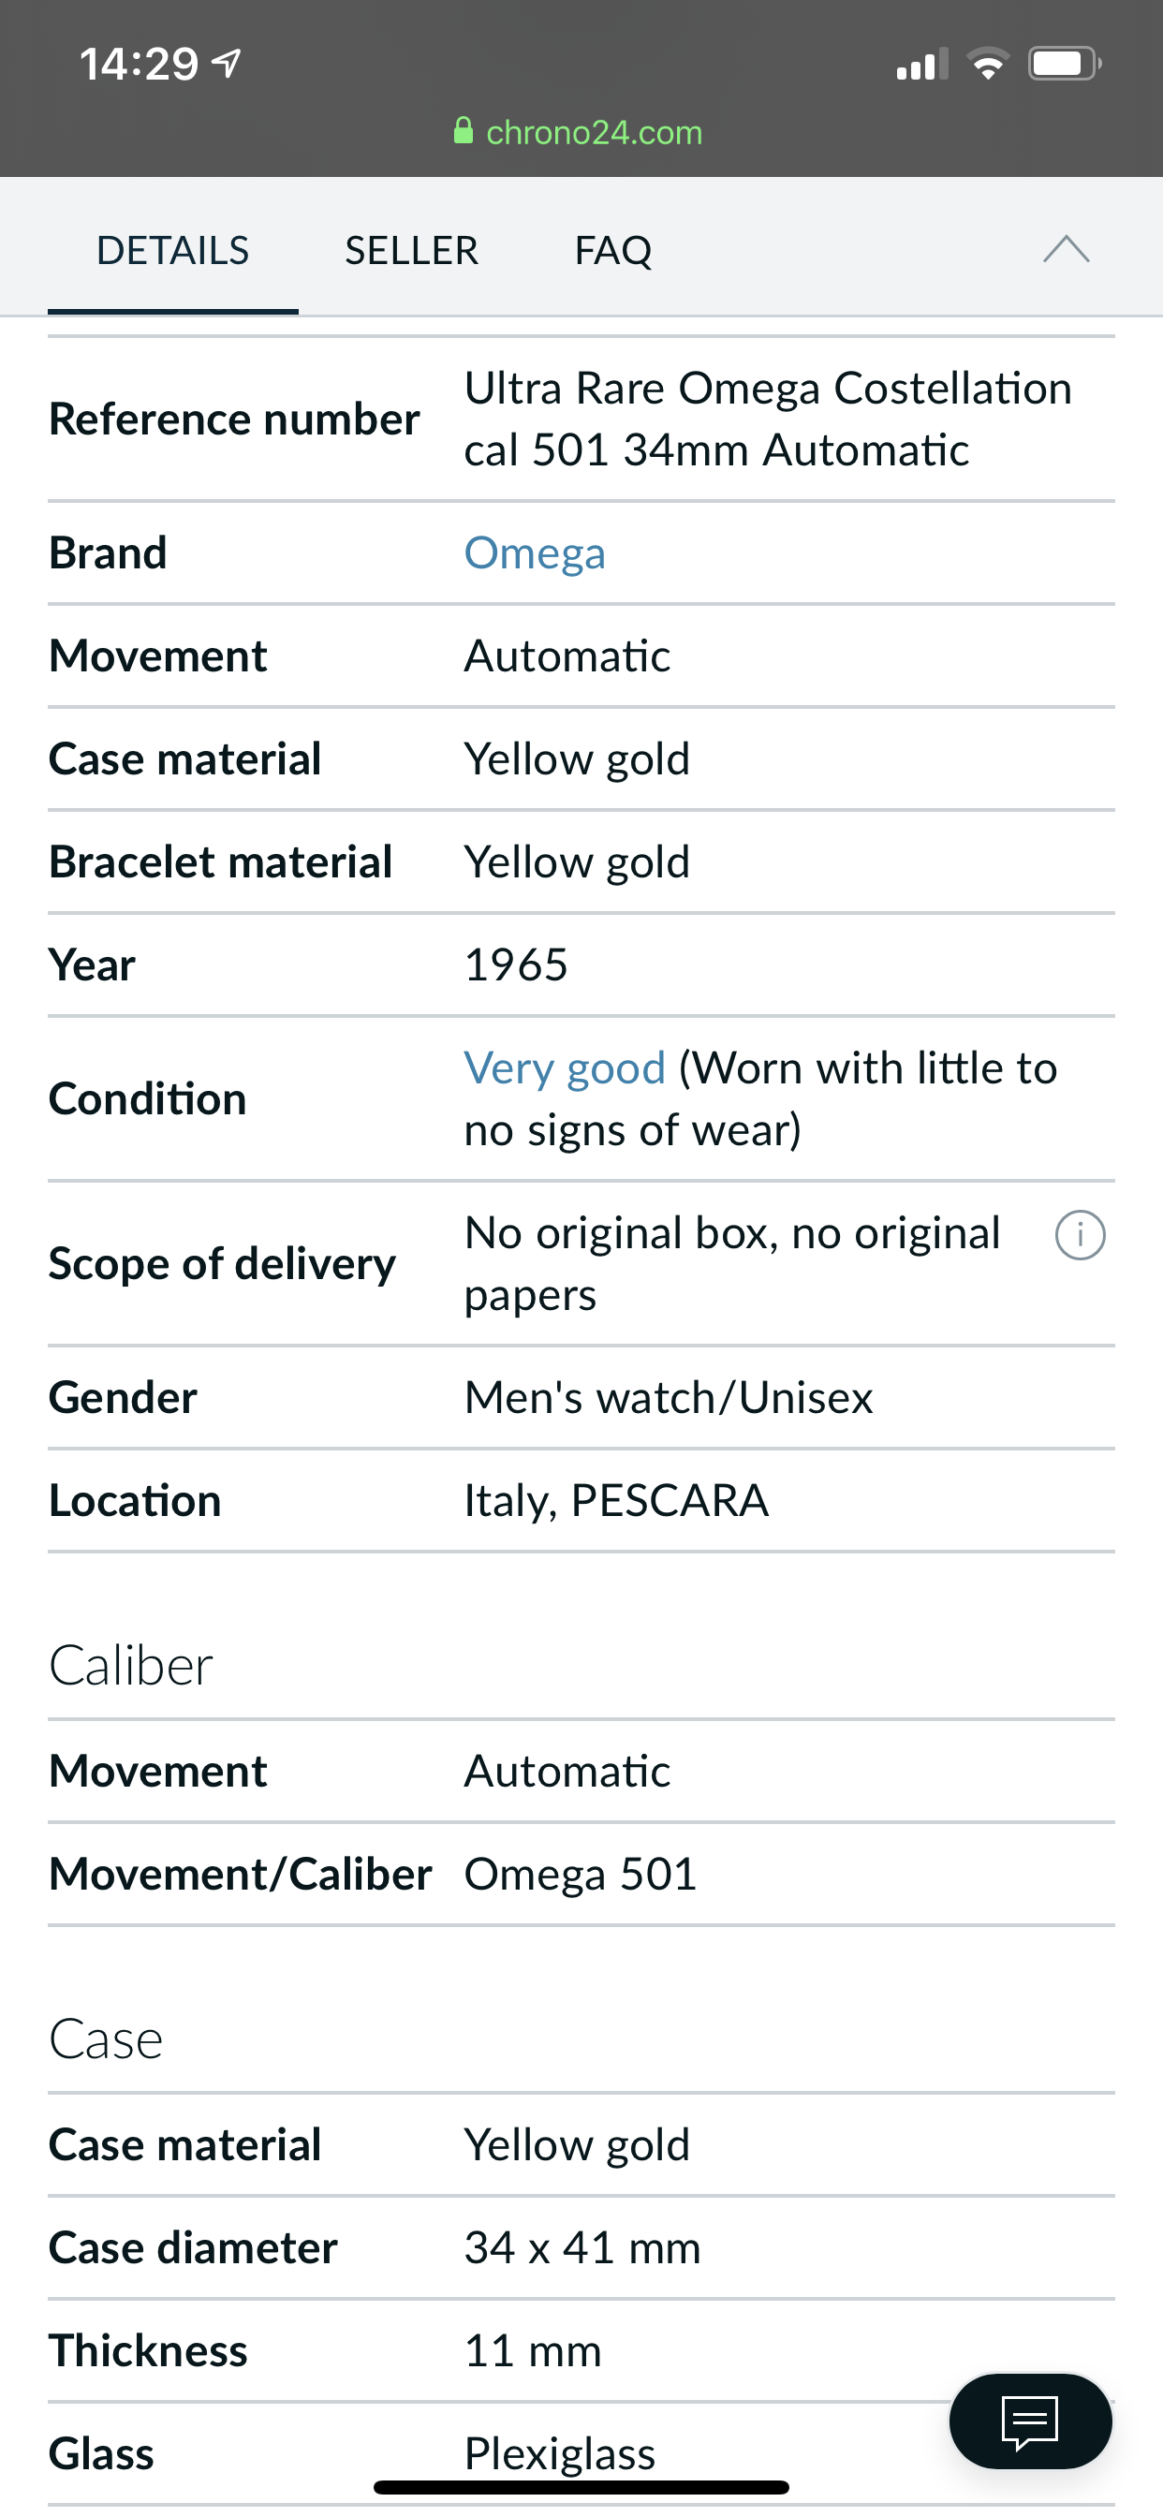Viewport: 1163px width, 2517px height.
Task: Tap the cellular signal bars
Action: click(x=921, y=65)
